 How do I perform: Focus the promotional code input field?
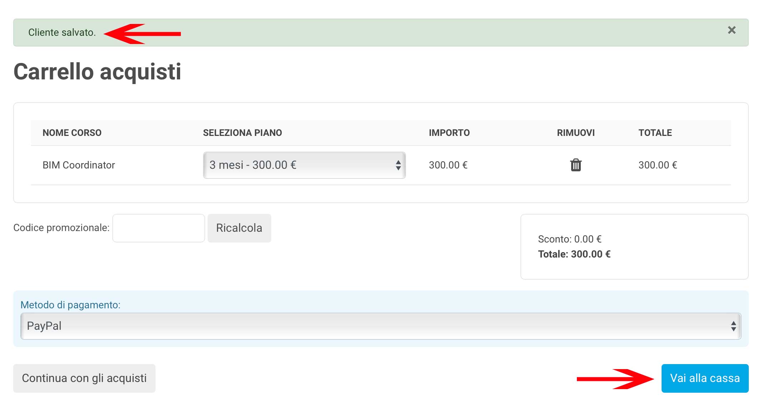click(158, 228)
